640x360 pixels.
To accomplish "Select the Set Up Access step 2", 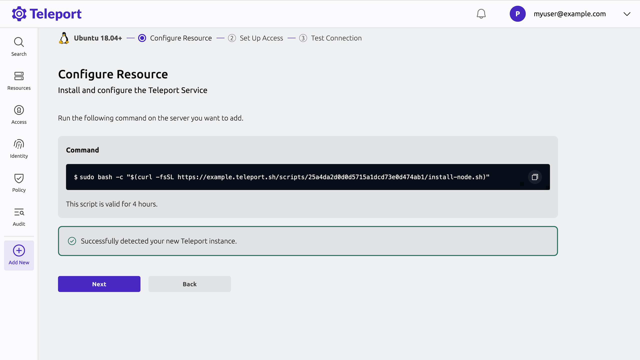I will [232, 38].
